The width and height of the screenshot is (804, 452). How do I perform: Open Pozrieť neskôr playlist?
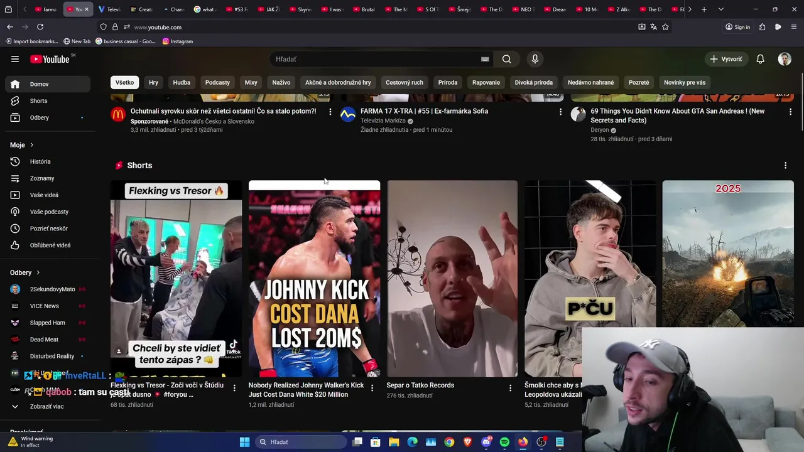pyautogui.click(x=48, y=229)
